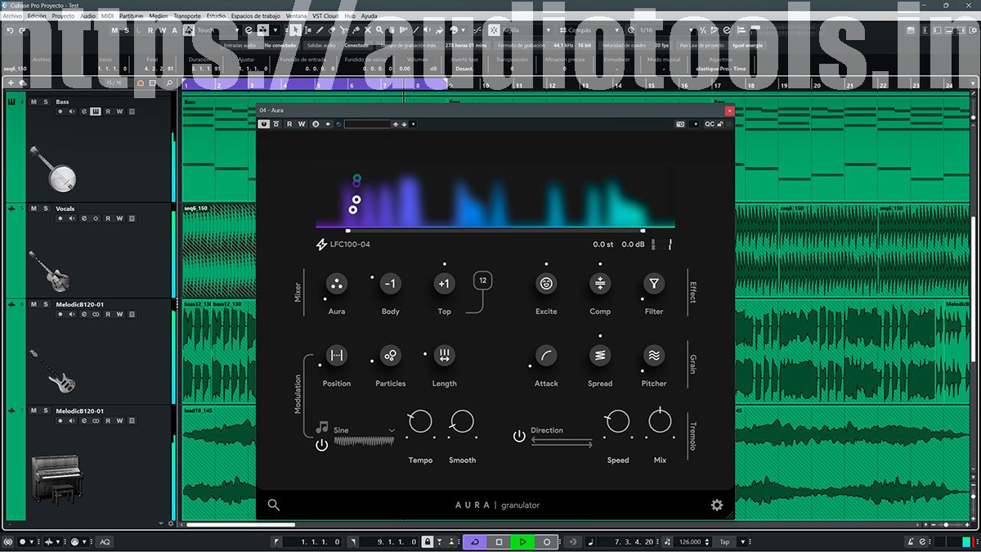
Task: Click the lightning bolt sample icon
Action: (321, 245)
